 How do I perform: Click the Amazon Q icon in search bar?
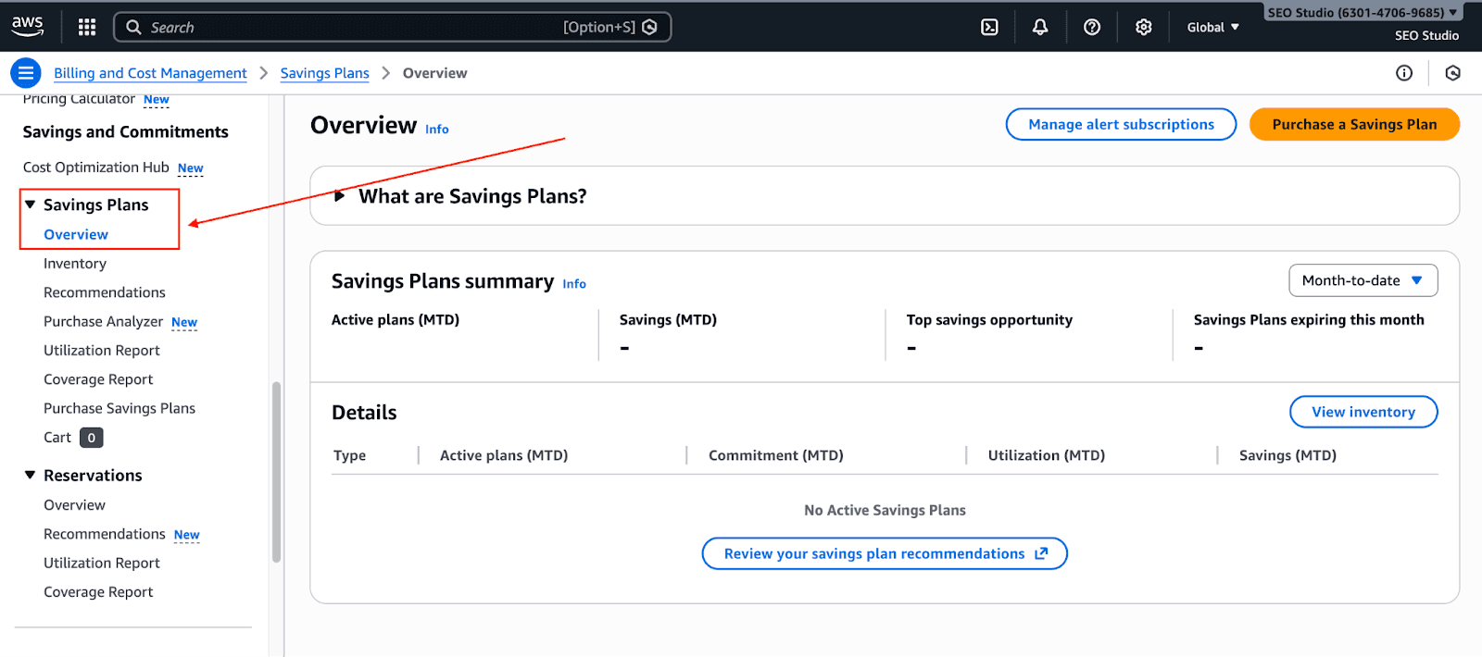650,27
